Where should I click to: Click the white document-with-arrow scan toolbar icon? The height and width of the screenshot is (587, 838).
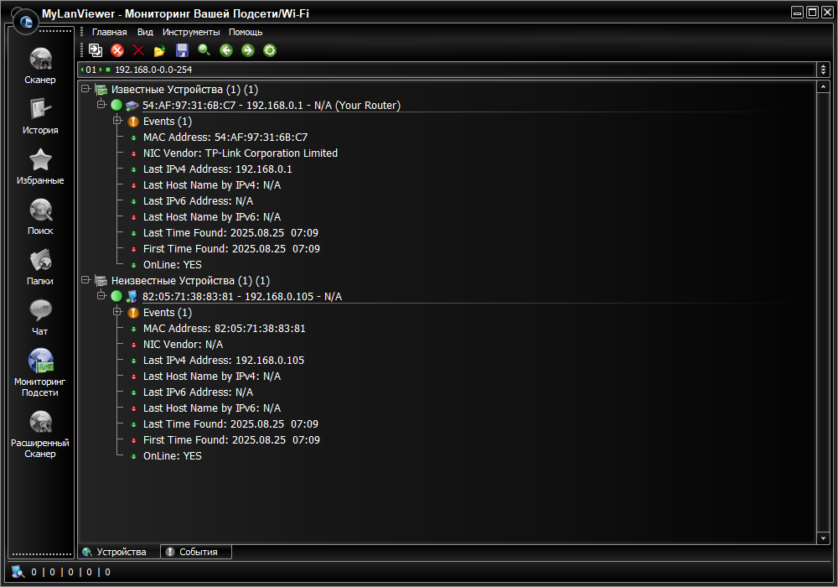pyautogui.click(x=96, y=50)
